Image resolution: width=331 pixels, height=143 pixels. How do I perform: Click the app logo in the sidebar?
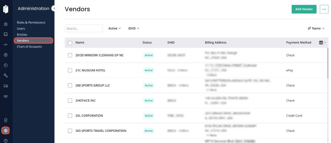tap(6, 9)
